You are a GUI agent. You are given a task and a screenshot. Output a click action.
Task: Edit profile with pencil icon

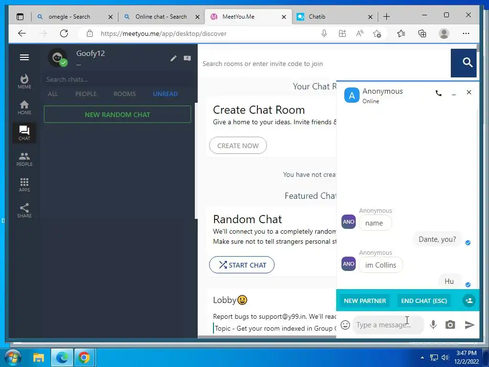pos(173,58)
